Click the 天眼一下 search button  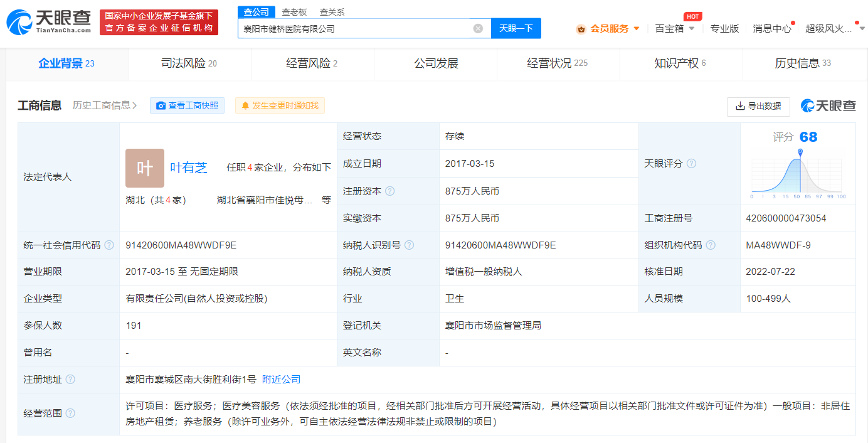(516, 28)
